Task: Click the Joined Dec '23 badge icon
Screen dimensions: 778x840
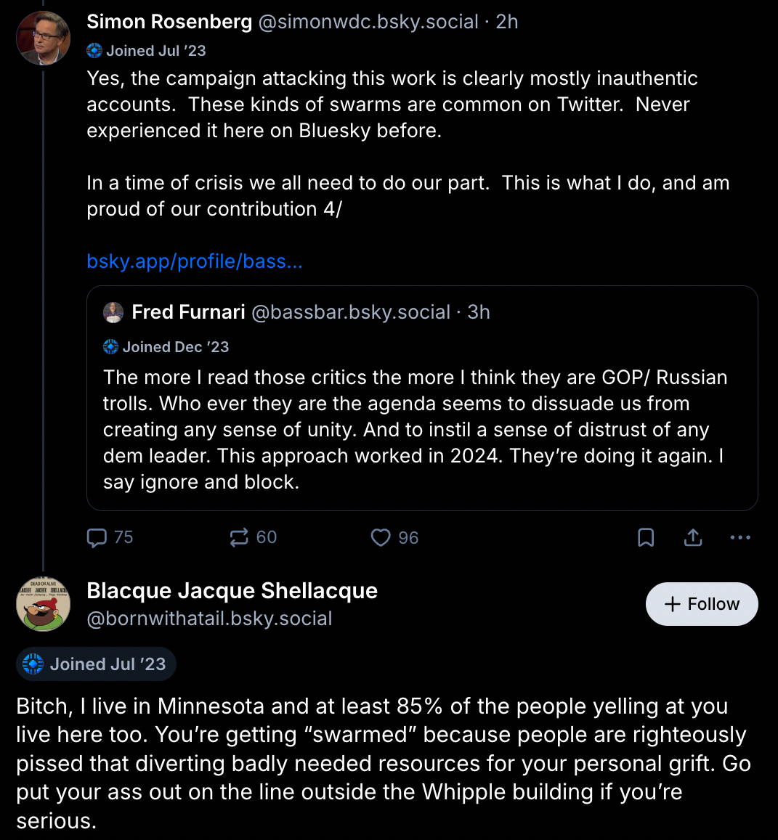Action: pos(111,347)
